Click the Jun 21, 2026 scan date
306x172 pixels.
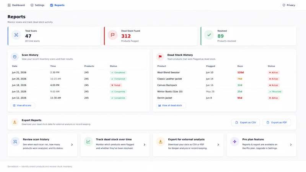19,73
